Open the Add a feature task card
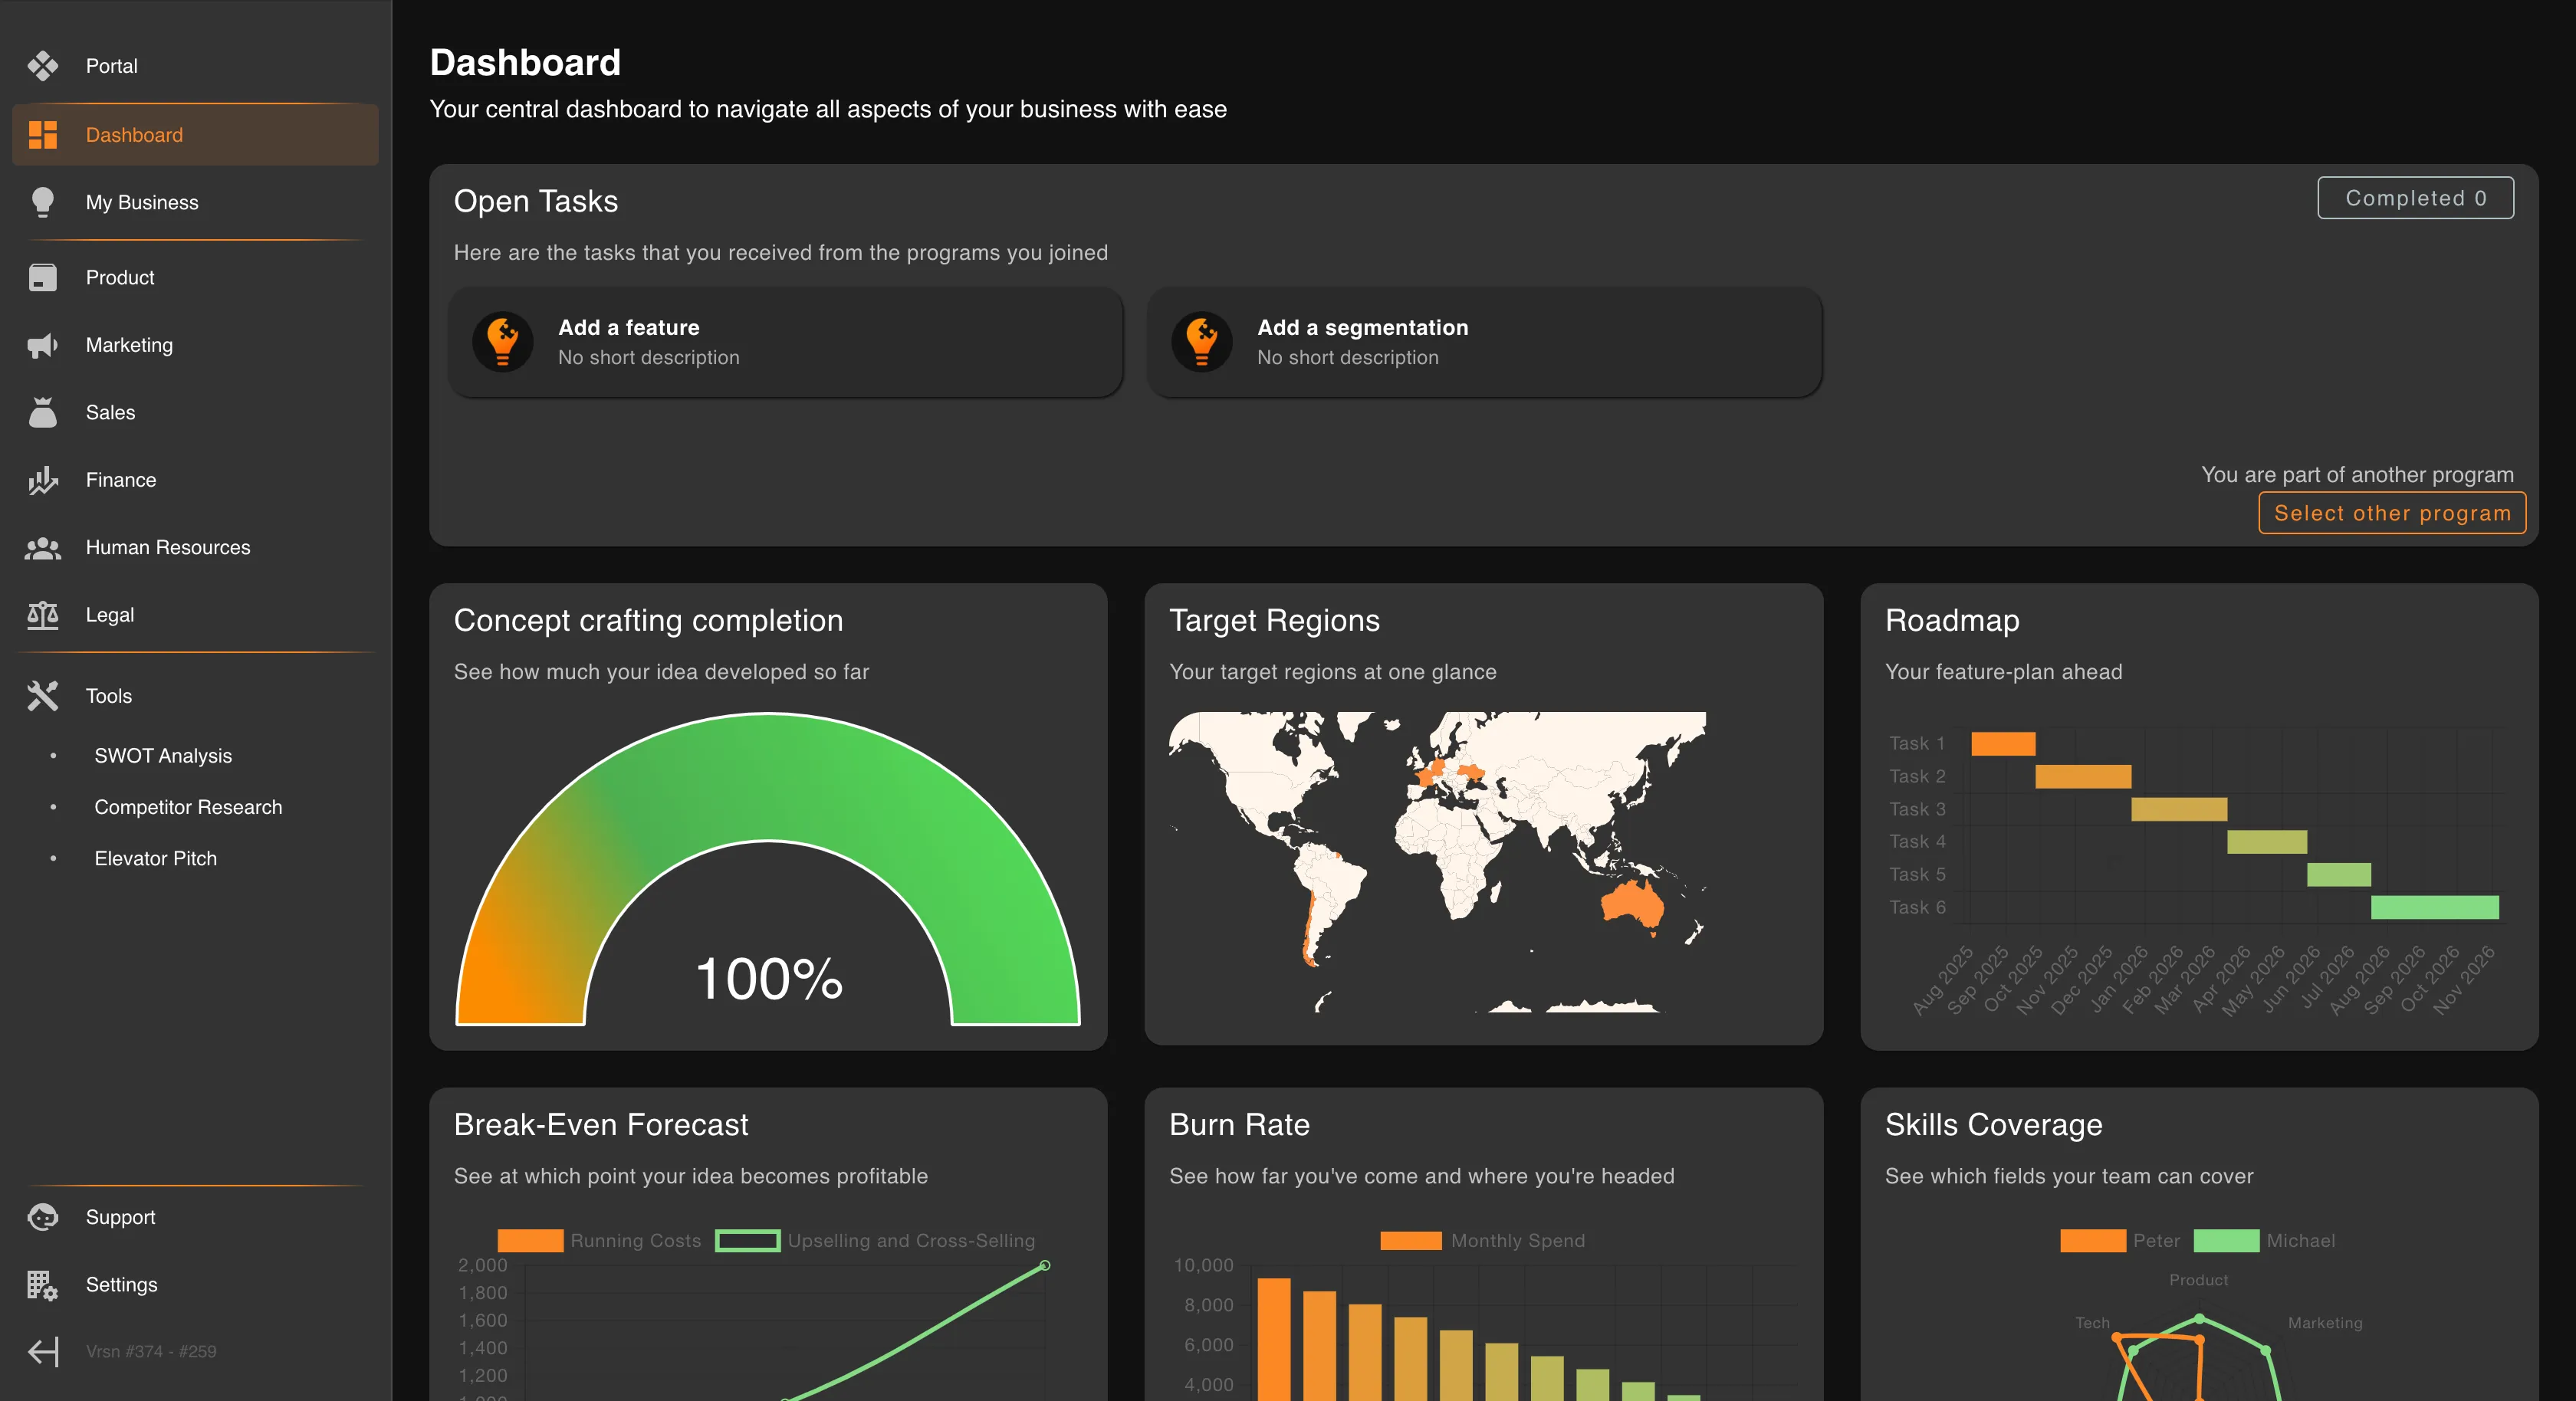 786,342
